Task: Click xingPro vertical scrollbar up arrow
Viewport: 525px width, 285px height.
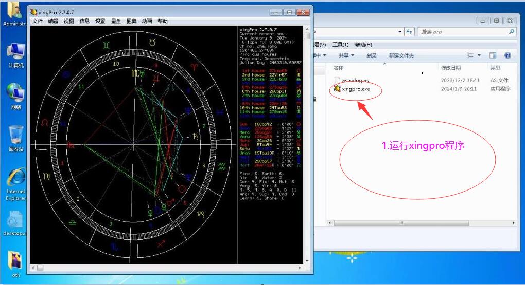Action: [x=307, y=29]
